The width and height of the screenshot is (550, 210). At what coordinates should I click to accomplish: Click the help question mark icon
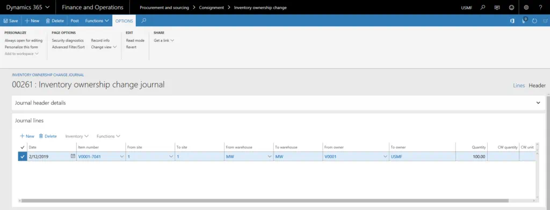click(540, 8)
